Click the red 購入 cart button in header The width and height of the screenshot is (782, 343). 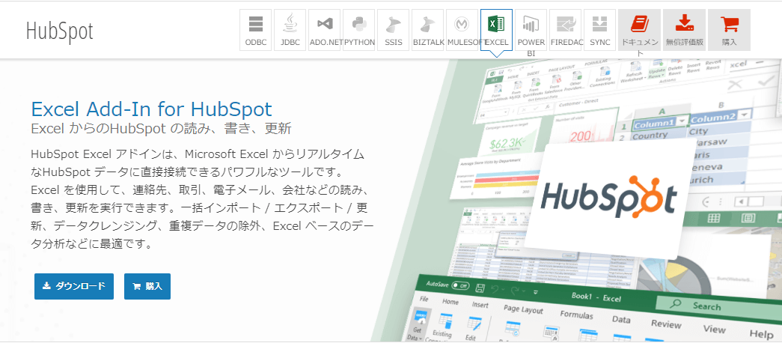[729, 30]
